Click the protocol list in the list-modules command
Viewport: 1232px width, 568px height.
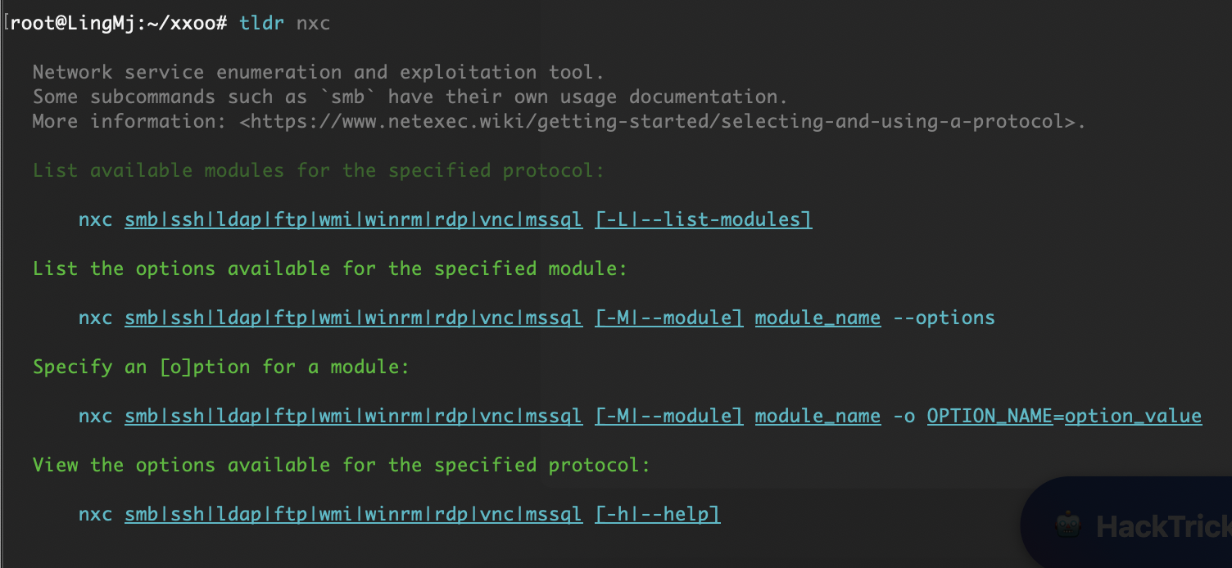pos(354,219)
